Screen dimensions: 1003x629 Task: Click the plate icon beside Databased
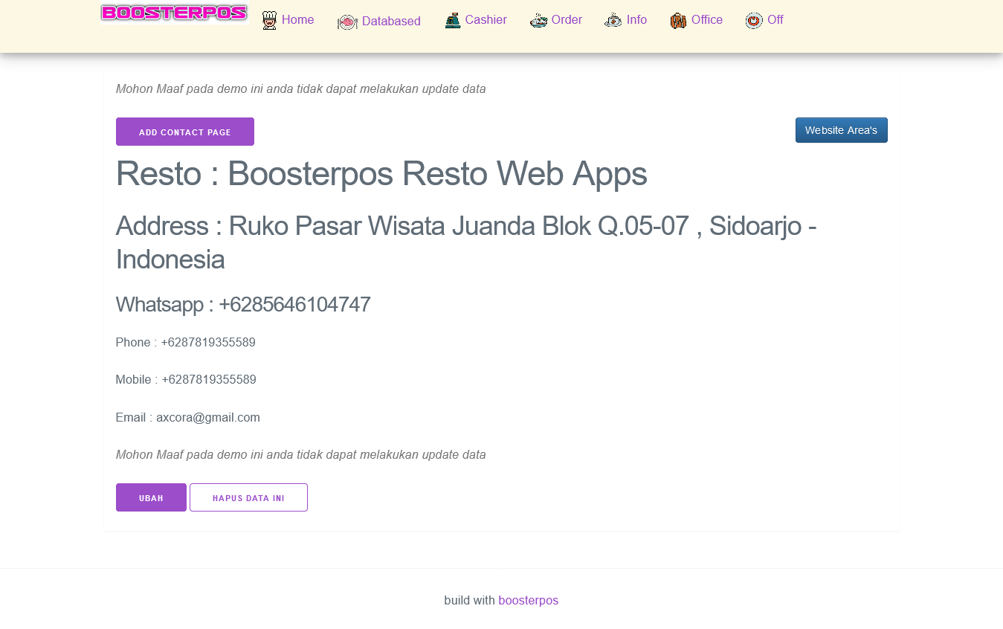point(347,22)
